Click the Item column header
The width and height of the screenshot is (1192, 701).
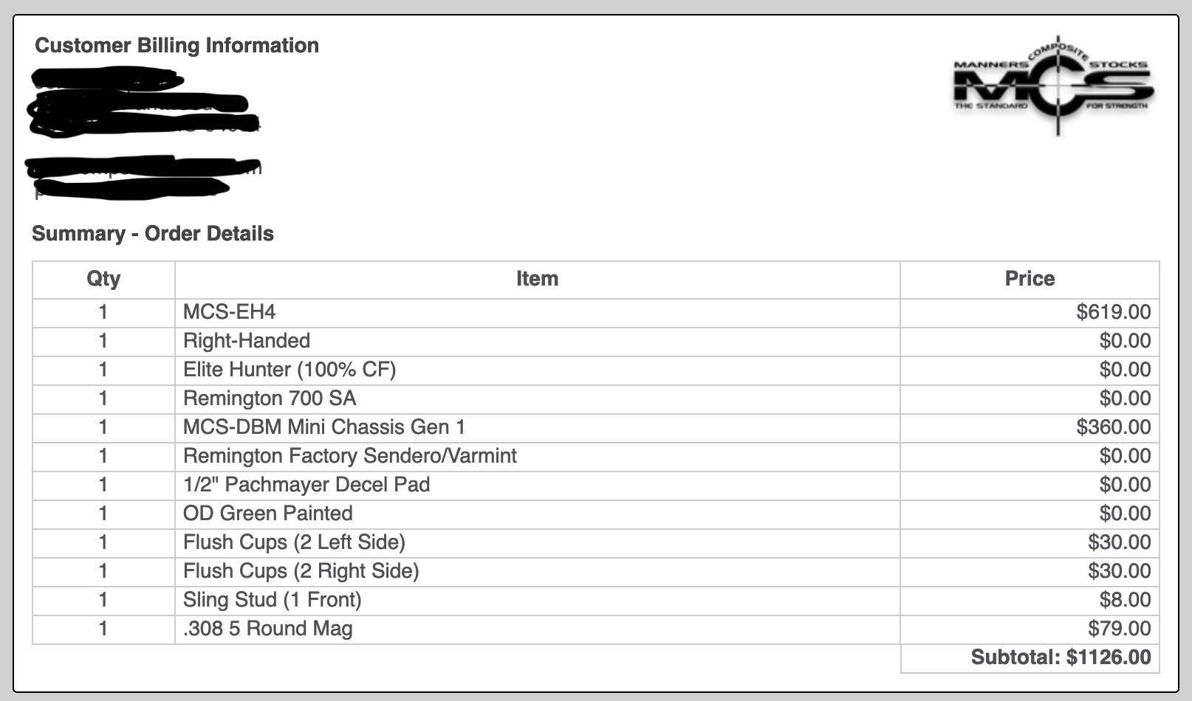[537, 279]
